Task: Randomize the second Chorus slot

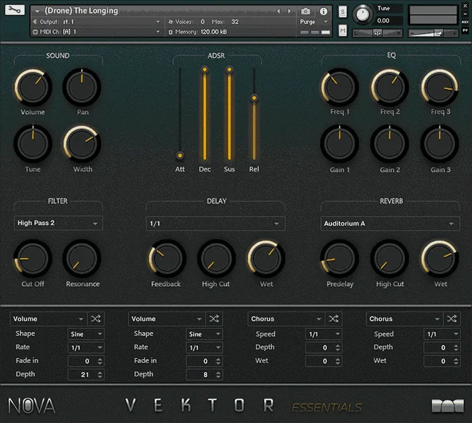Action: (451, 318)
